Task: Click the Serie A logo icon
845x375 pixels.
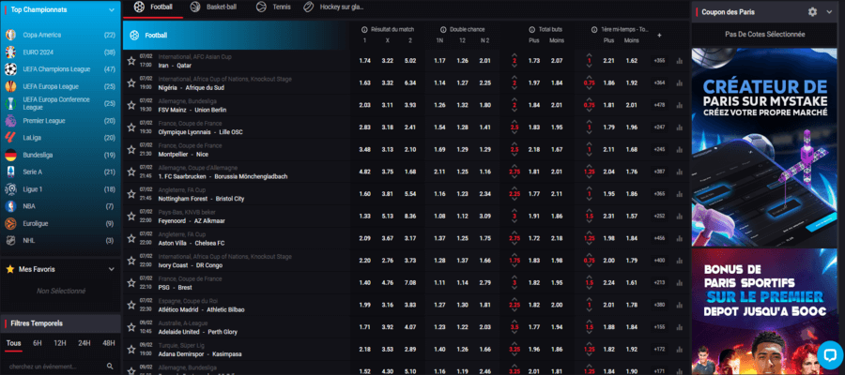Action: [10, 172]
